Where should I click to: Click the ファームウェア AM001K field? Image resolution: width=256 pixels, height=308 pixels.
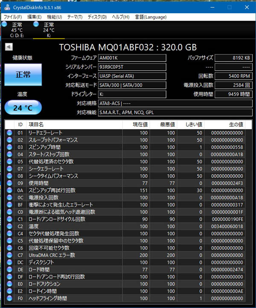click(132, 58)
